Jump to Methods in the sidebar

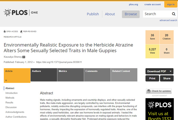tap(10, 98)
